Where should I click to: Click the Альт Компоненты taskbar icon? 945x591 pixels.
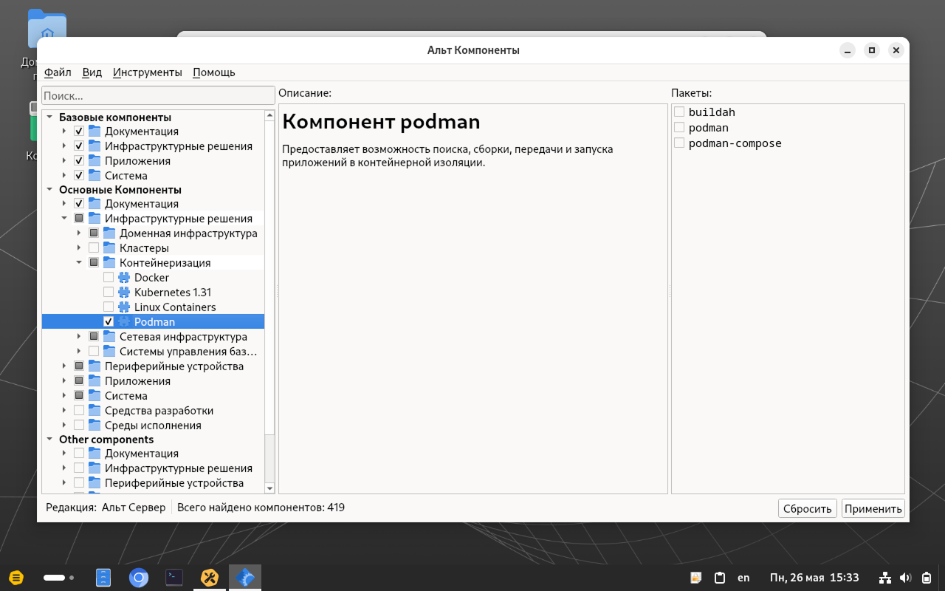click(245, 578)
